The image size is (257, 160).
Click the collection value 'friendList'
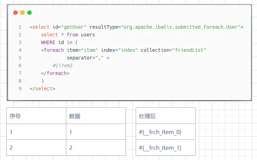pos(189,50)
